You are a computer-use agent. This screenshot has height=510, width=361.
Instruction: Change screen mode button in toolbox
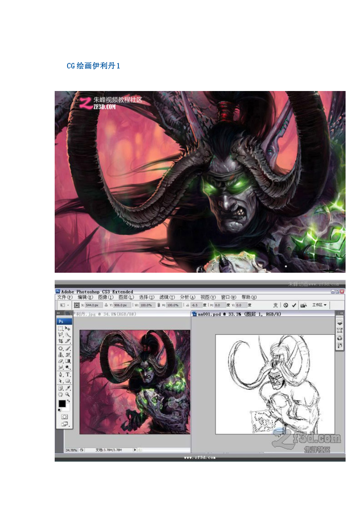[x=65, y=424]
